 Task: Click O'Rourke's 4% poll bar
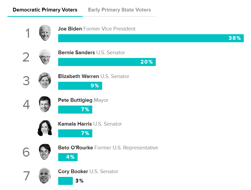(x=68, y=157)
